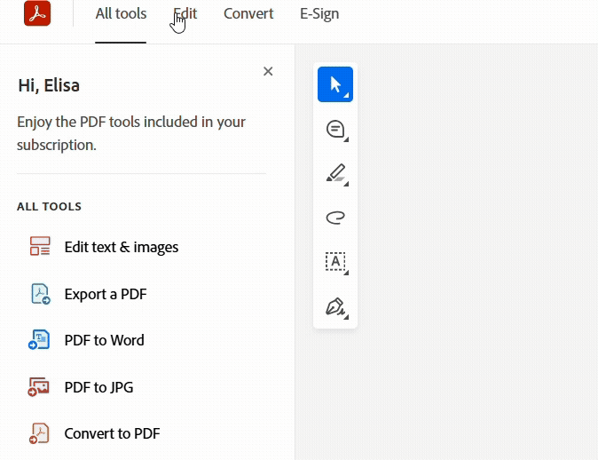Pick the Add text box tool
This screenshot has height=460, width=598.
(x=335, y=262)
